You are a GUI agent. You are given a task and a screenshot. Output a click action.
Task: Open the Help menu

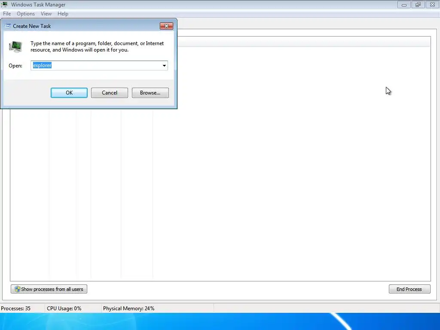tap(63, 14)
